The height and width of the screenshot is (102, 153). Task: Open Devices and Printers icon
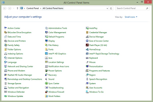(x=6, y=41)
